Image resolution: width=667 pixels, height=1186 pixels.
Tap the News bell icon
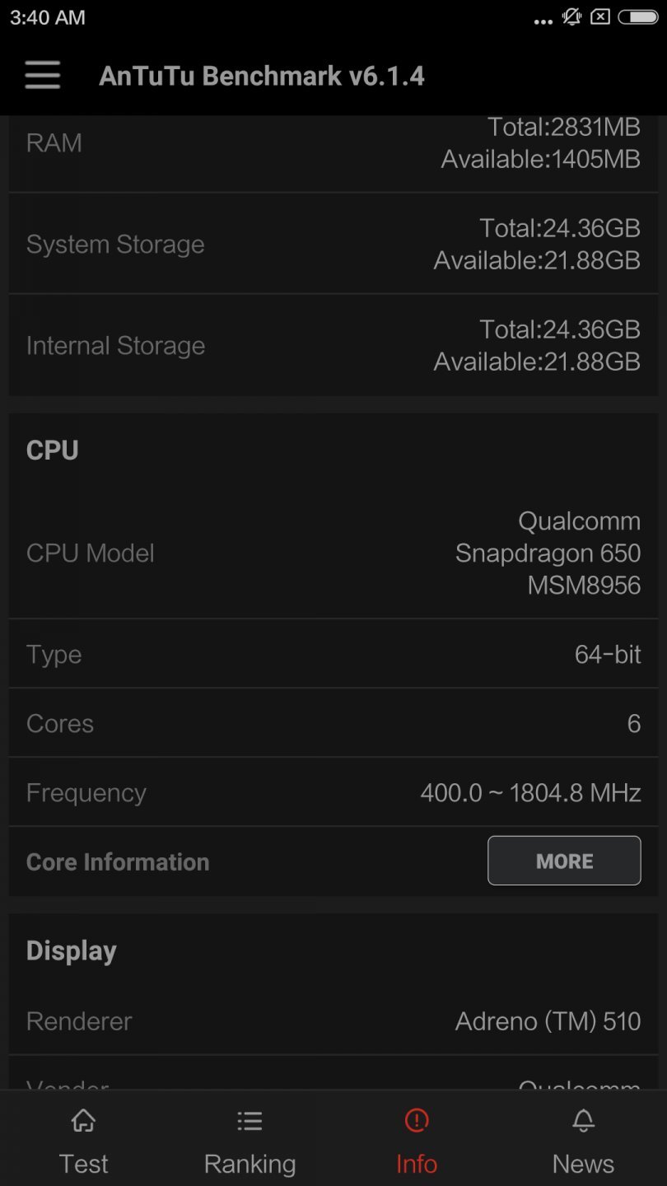pyautogui.click(x=583, y=1121)
